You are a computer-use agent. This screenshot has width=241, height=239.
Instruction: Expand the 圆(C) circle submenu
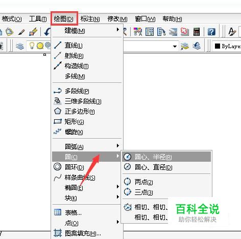click(86, 157)
